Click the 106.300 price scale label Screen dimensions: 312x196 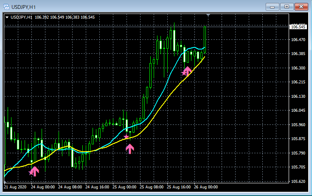point(298,68)
